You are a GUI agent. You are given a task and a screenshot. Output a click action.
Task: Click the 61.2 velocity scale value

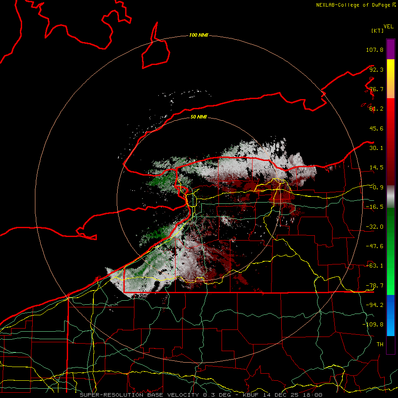coord(376,109)
